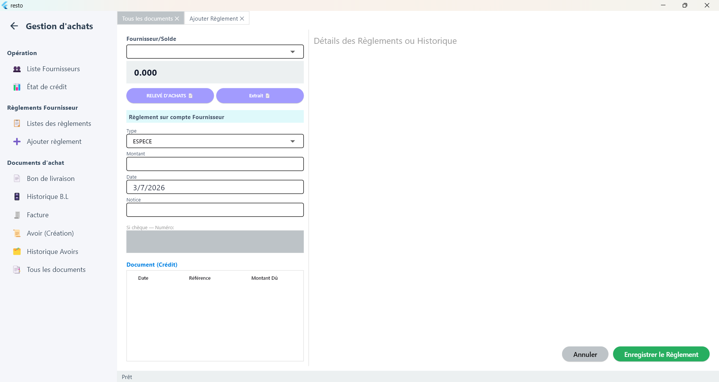Click the Prêt status bar text
Screen dimensions: 719x382
coord(127,377)
